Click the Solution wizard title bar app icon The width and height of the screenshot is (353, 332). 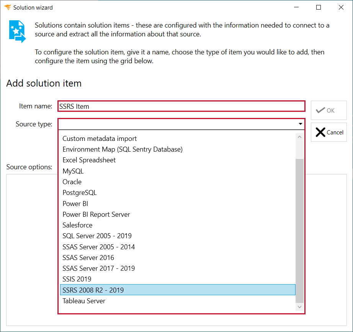(x=7, y=7)
